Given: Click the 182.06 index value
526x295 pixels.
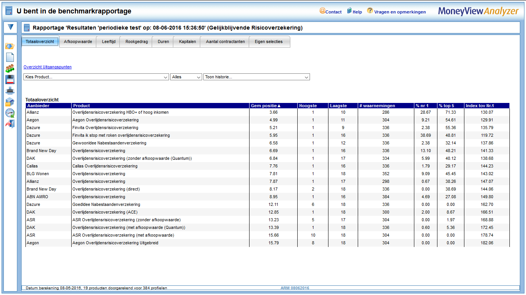Looking at the screenshot, I should (487, 243).
